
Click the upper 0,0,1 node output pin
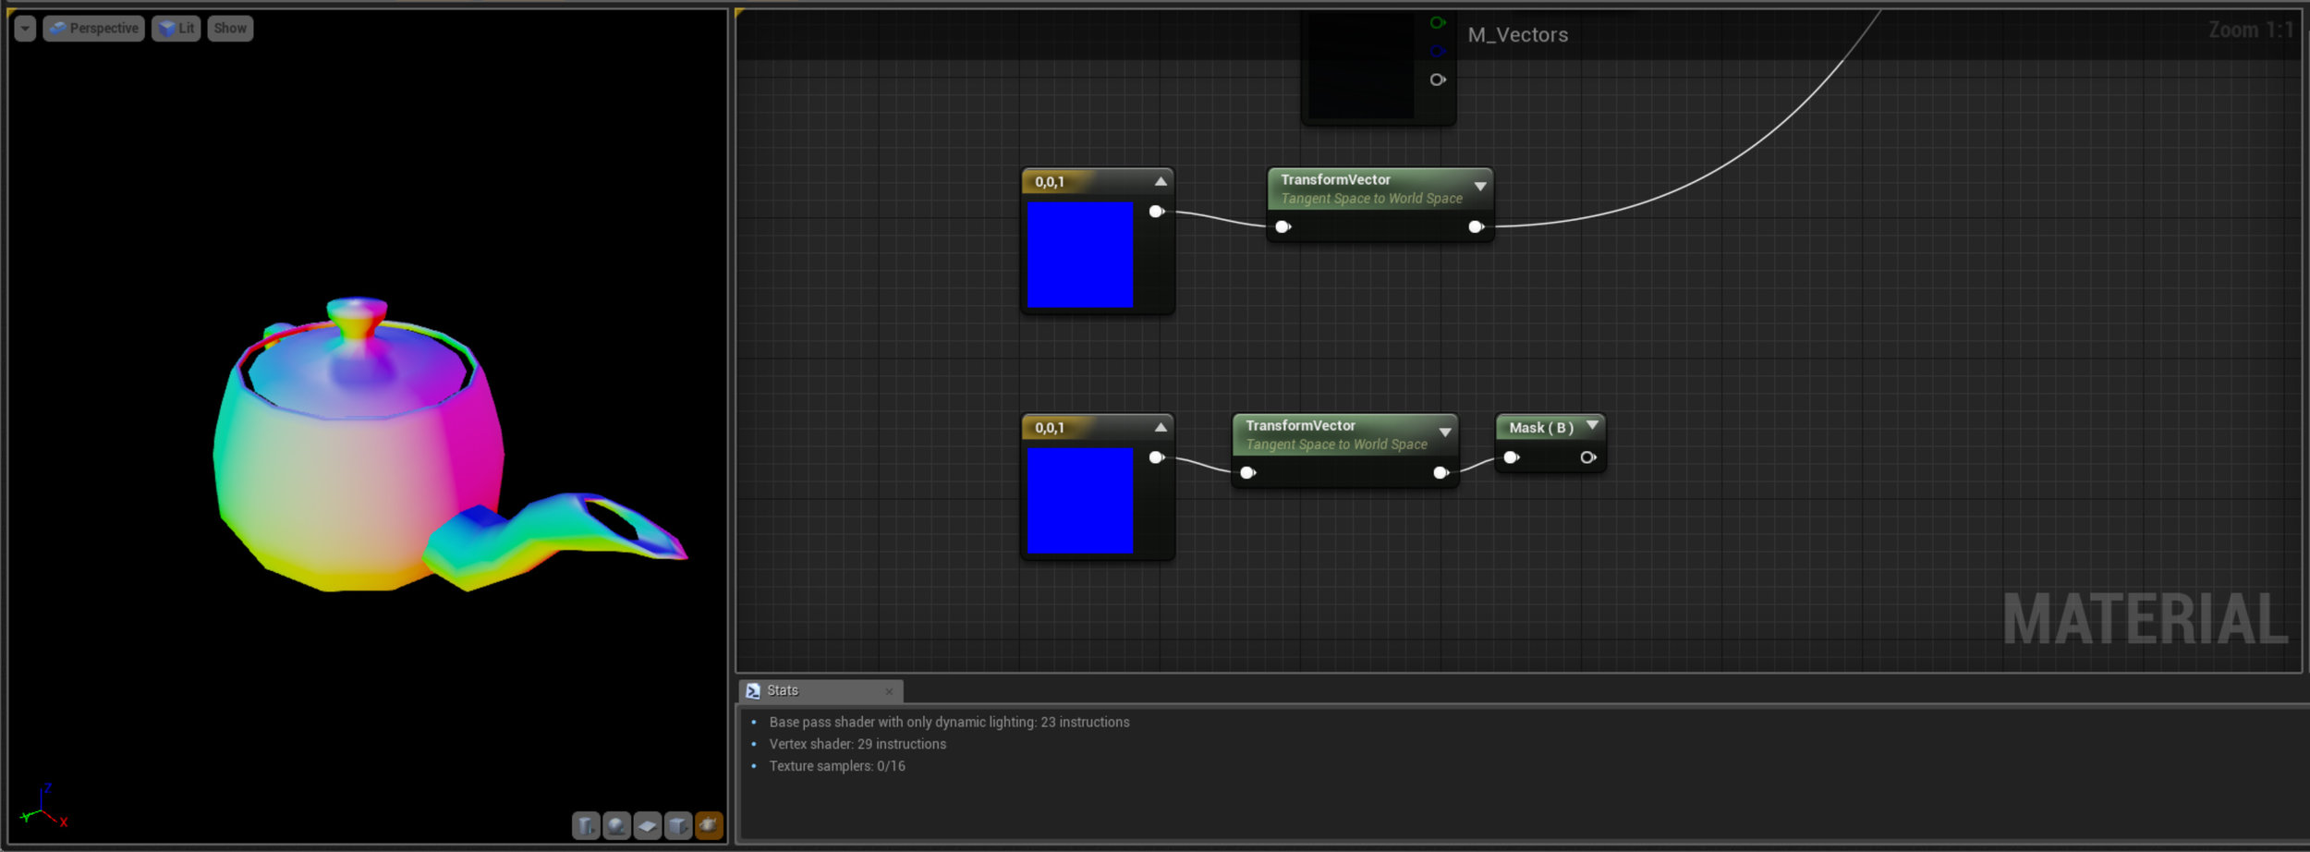1156,212
